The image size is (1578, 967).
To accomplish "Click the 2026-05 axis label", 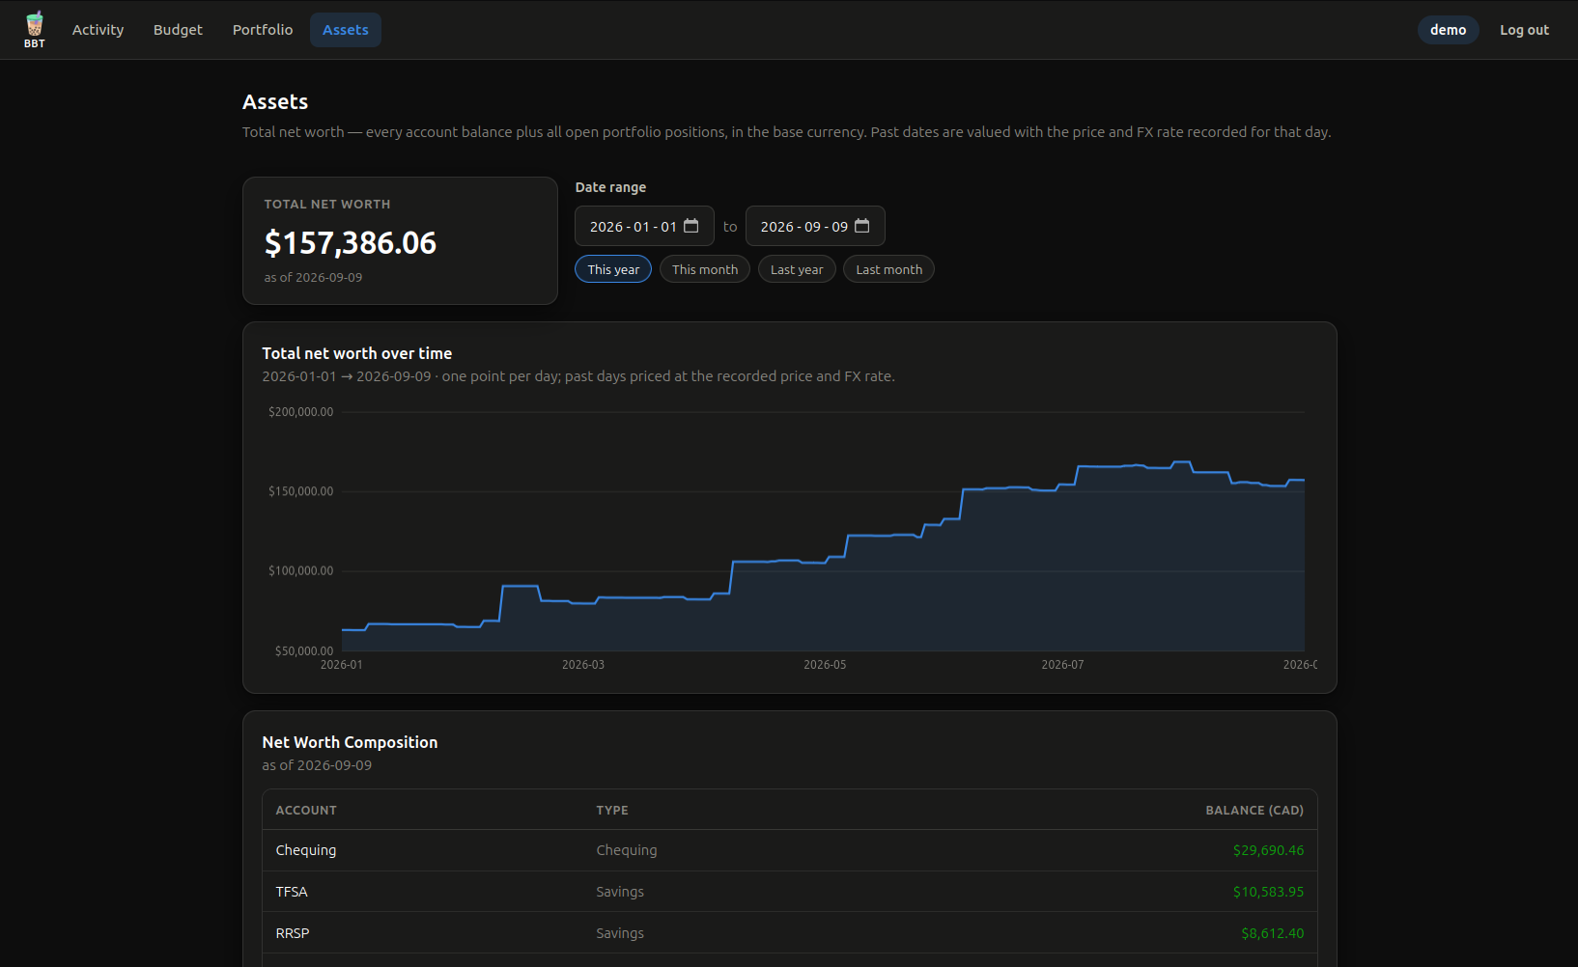I will coord(825,665).
